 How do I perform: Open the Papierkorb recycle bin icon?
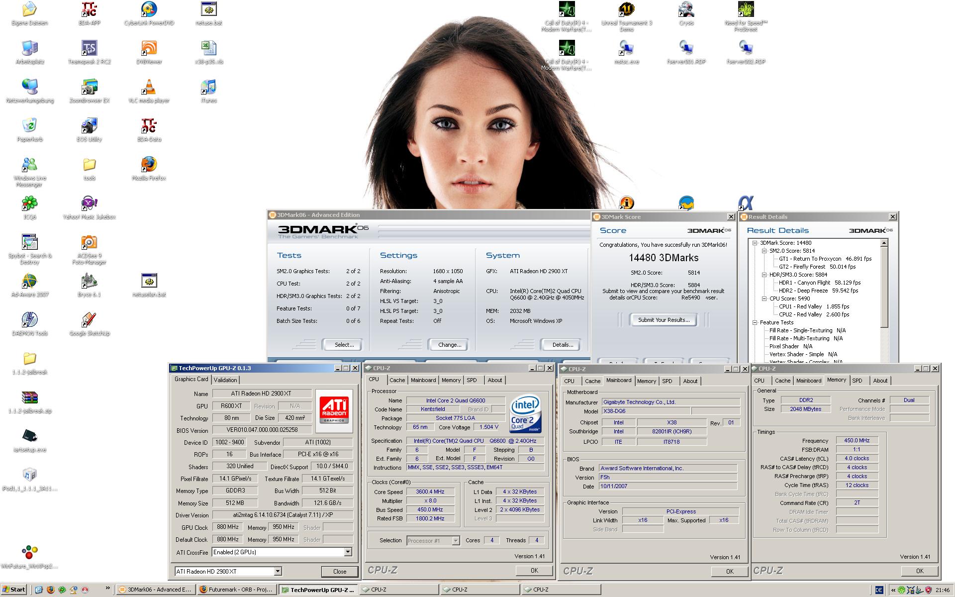[29, 130]
